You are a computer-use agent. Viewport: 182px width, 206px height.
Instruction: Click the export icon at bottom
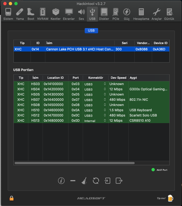pyautogui.click(x=119, y=181)
